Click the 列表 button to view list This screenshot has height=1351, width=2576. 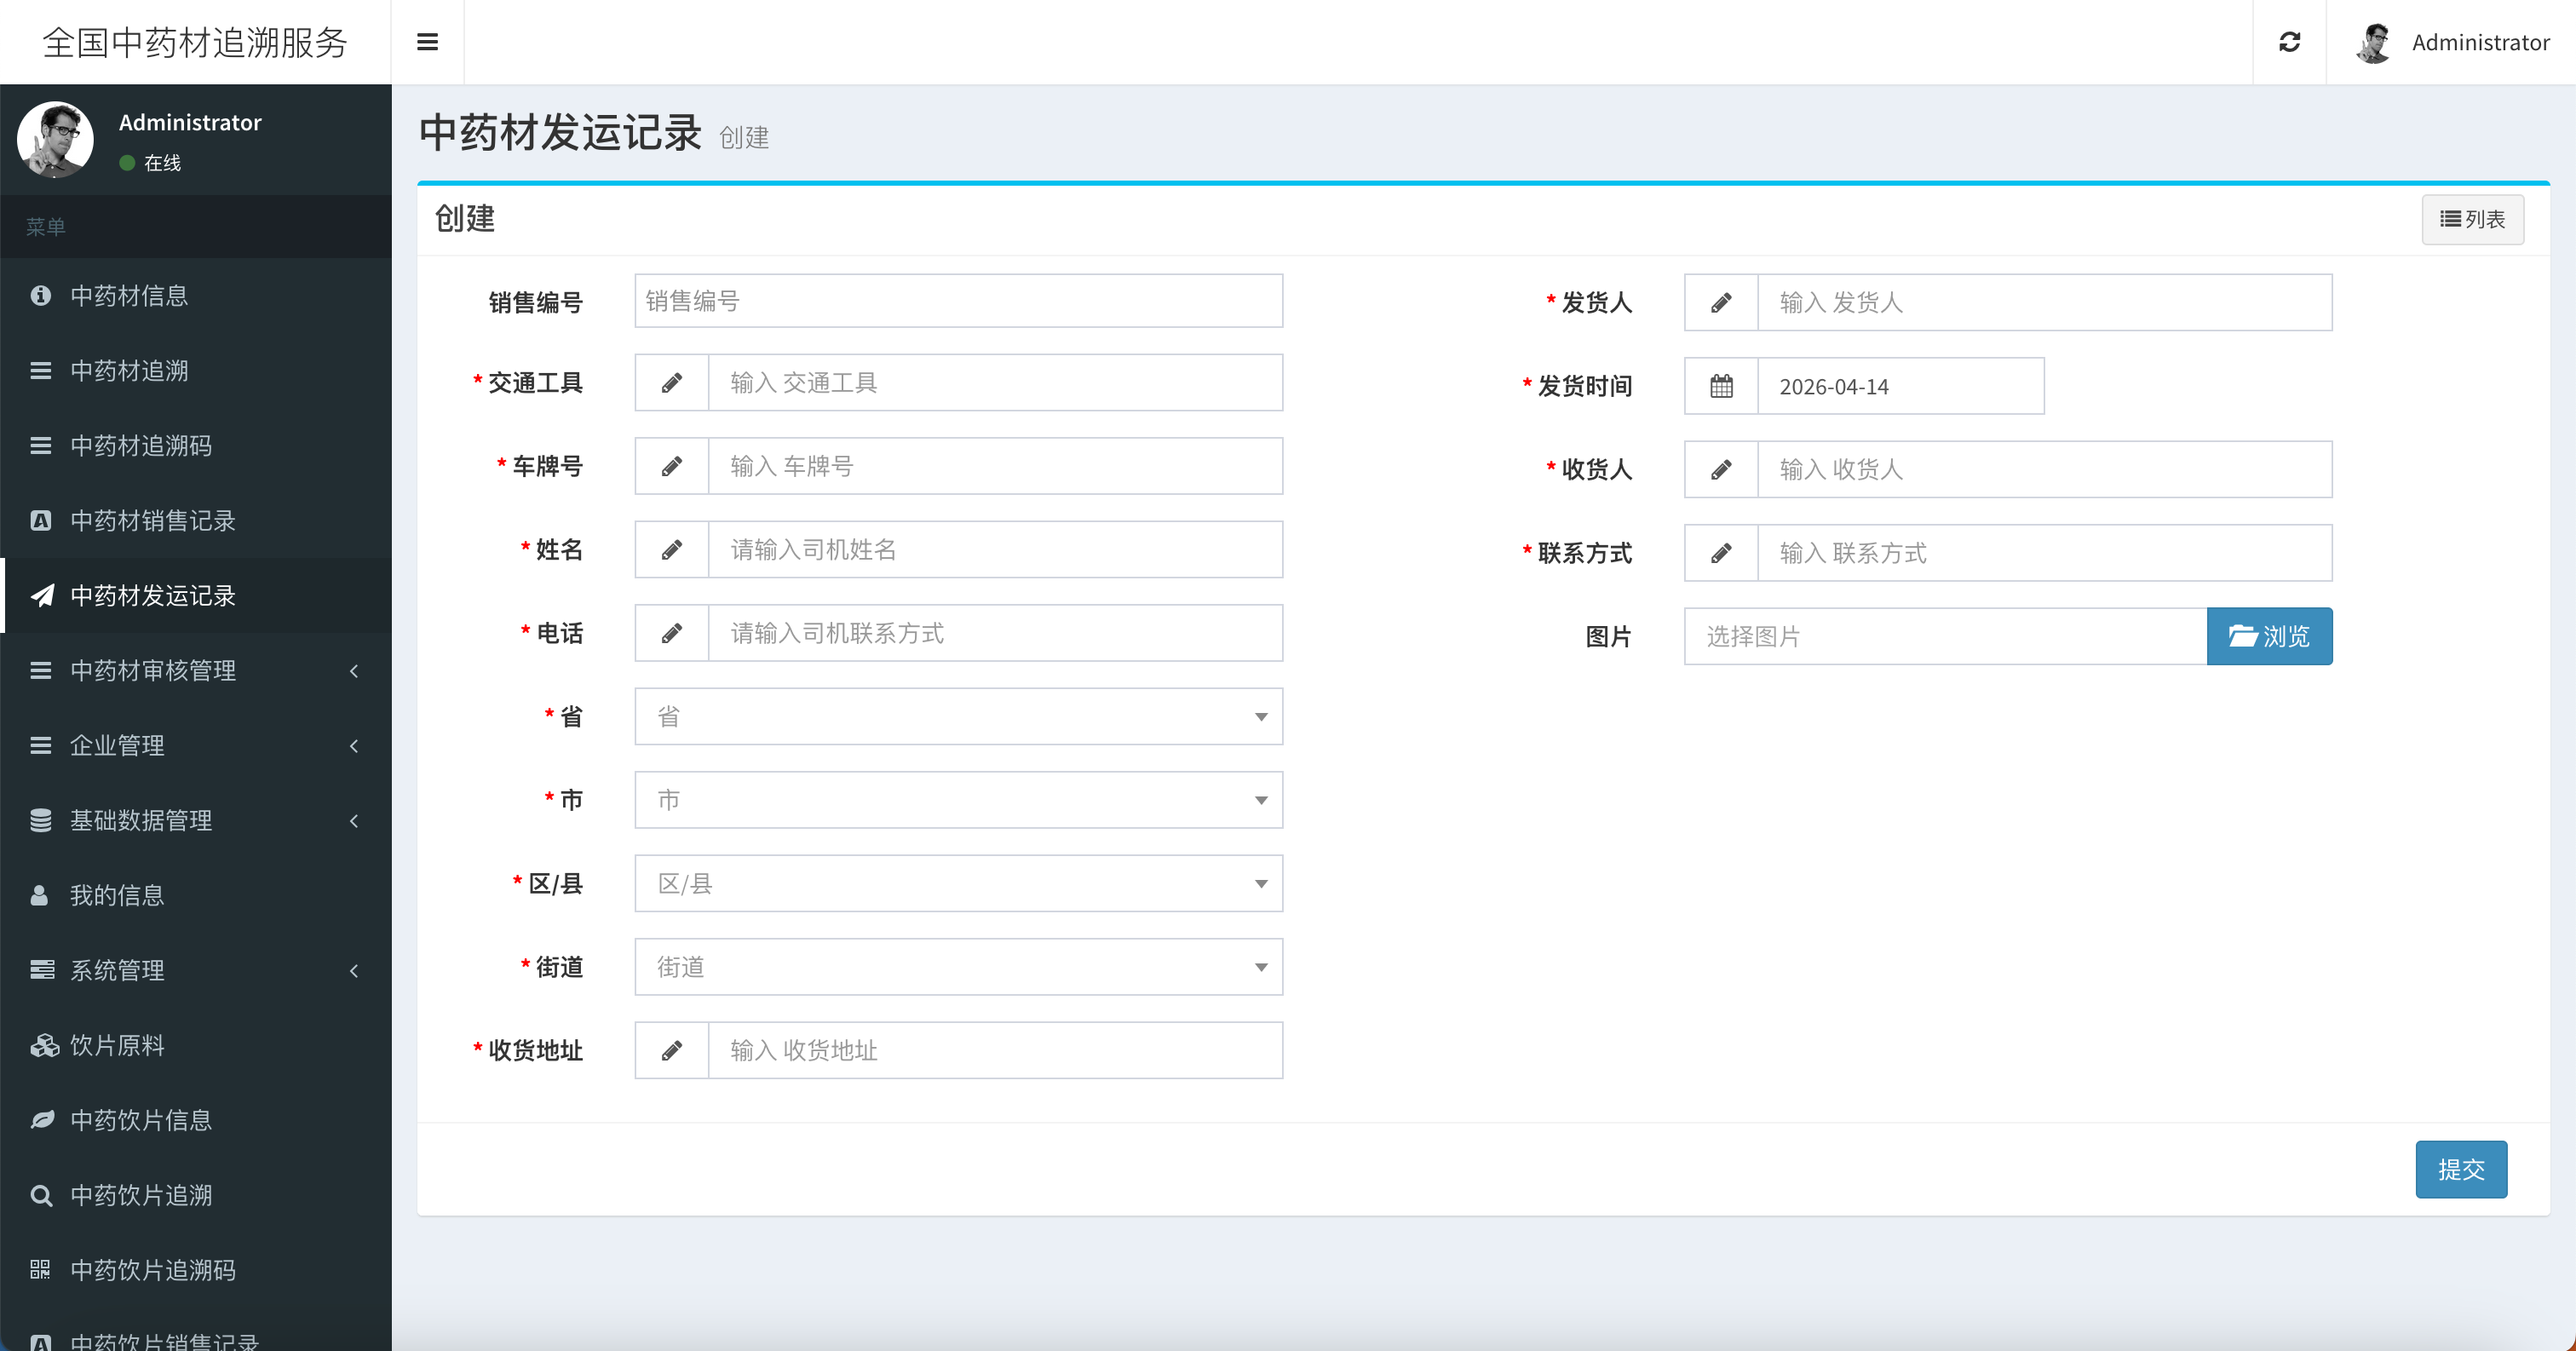[x=2472, y=219]
